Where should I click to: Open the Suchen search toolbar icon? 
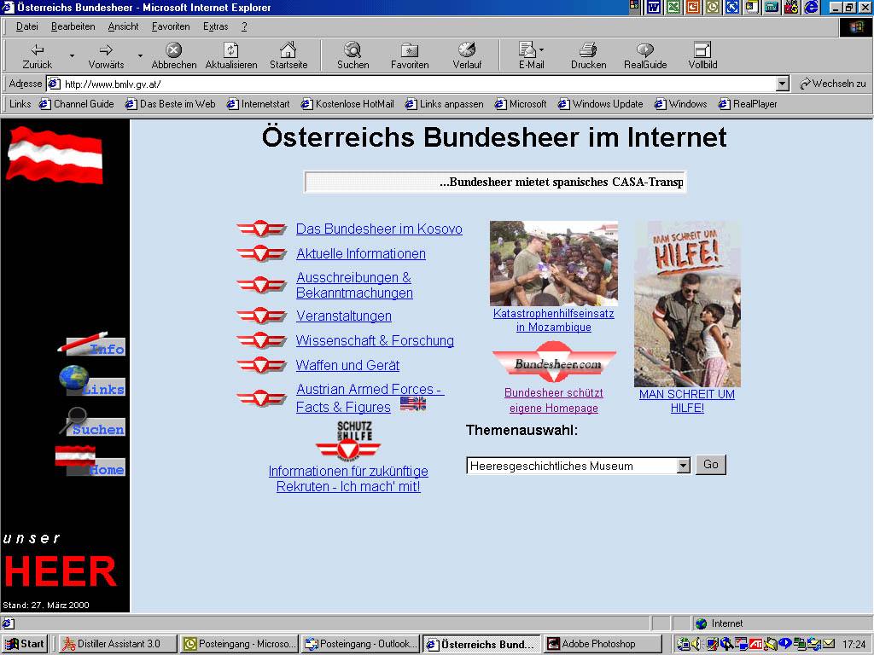coord(353,50)
